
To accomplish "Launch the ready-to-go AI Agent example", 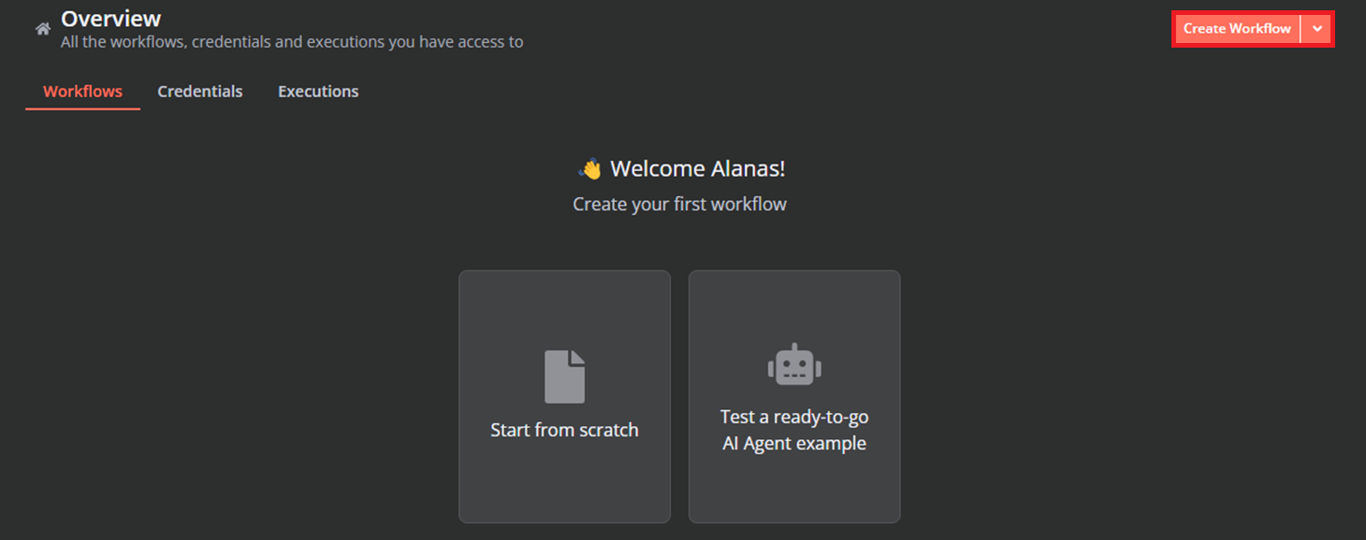I will [x=793, y=396].
